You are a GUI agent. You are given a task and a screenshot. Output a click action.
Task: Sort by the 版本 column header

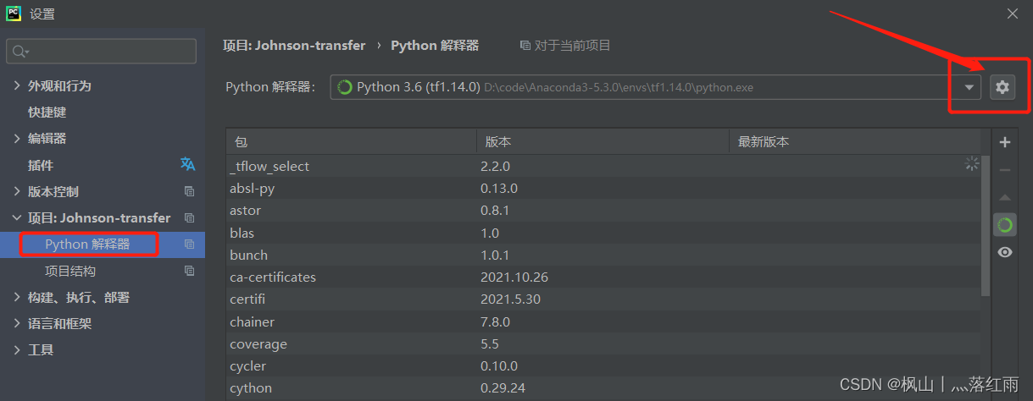point(603,142)
